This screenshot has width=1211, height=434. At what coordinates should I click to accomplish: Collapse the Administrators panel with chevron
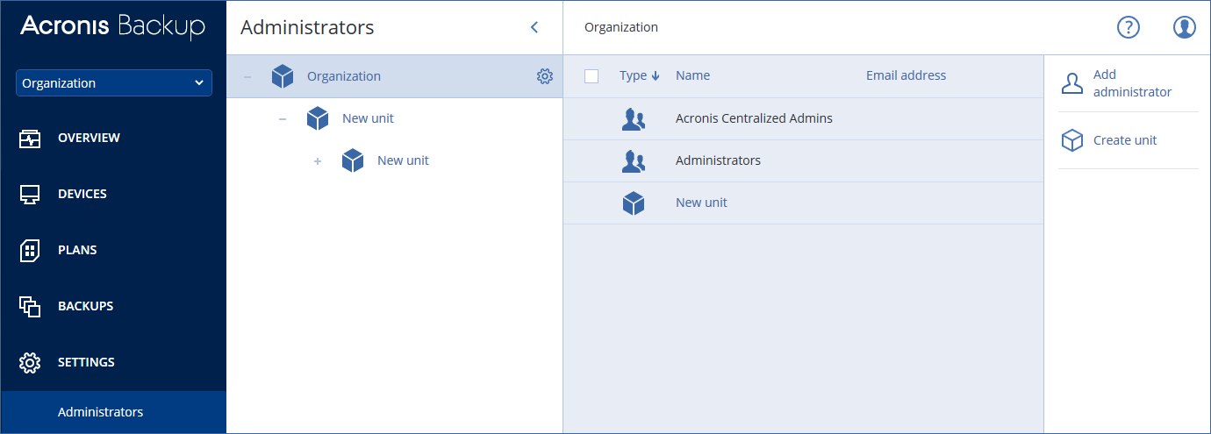(534, 27)
